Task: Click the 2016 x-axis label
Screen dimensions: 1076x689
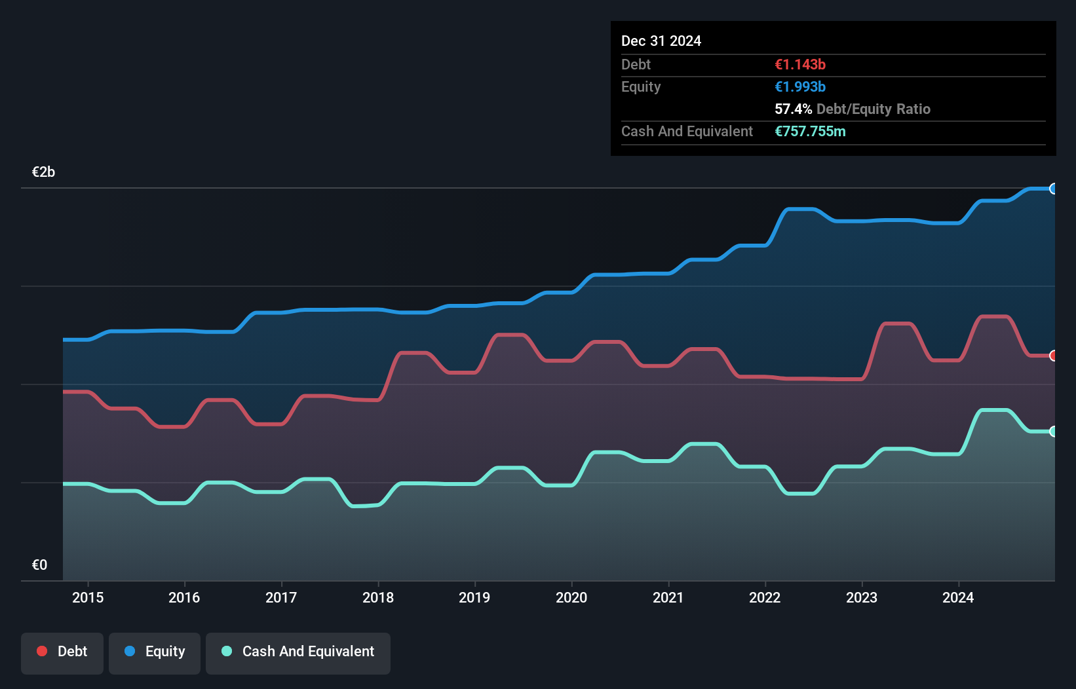Action: click(184, 597)
